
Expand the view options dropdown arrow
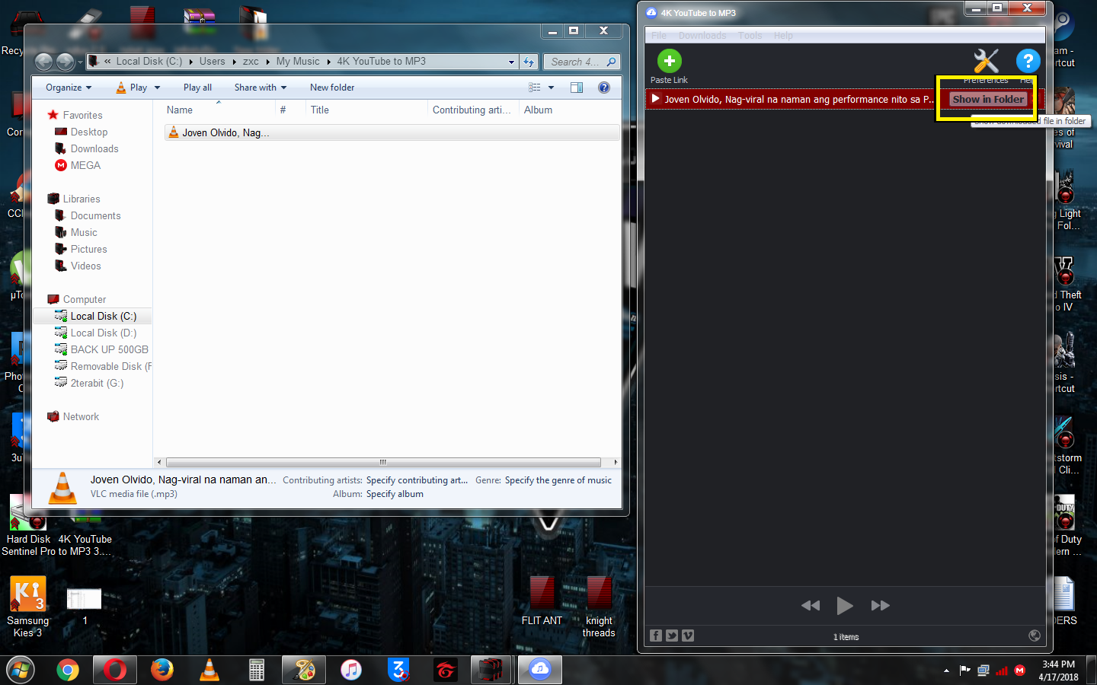click(551, 88)
